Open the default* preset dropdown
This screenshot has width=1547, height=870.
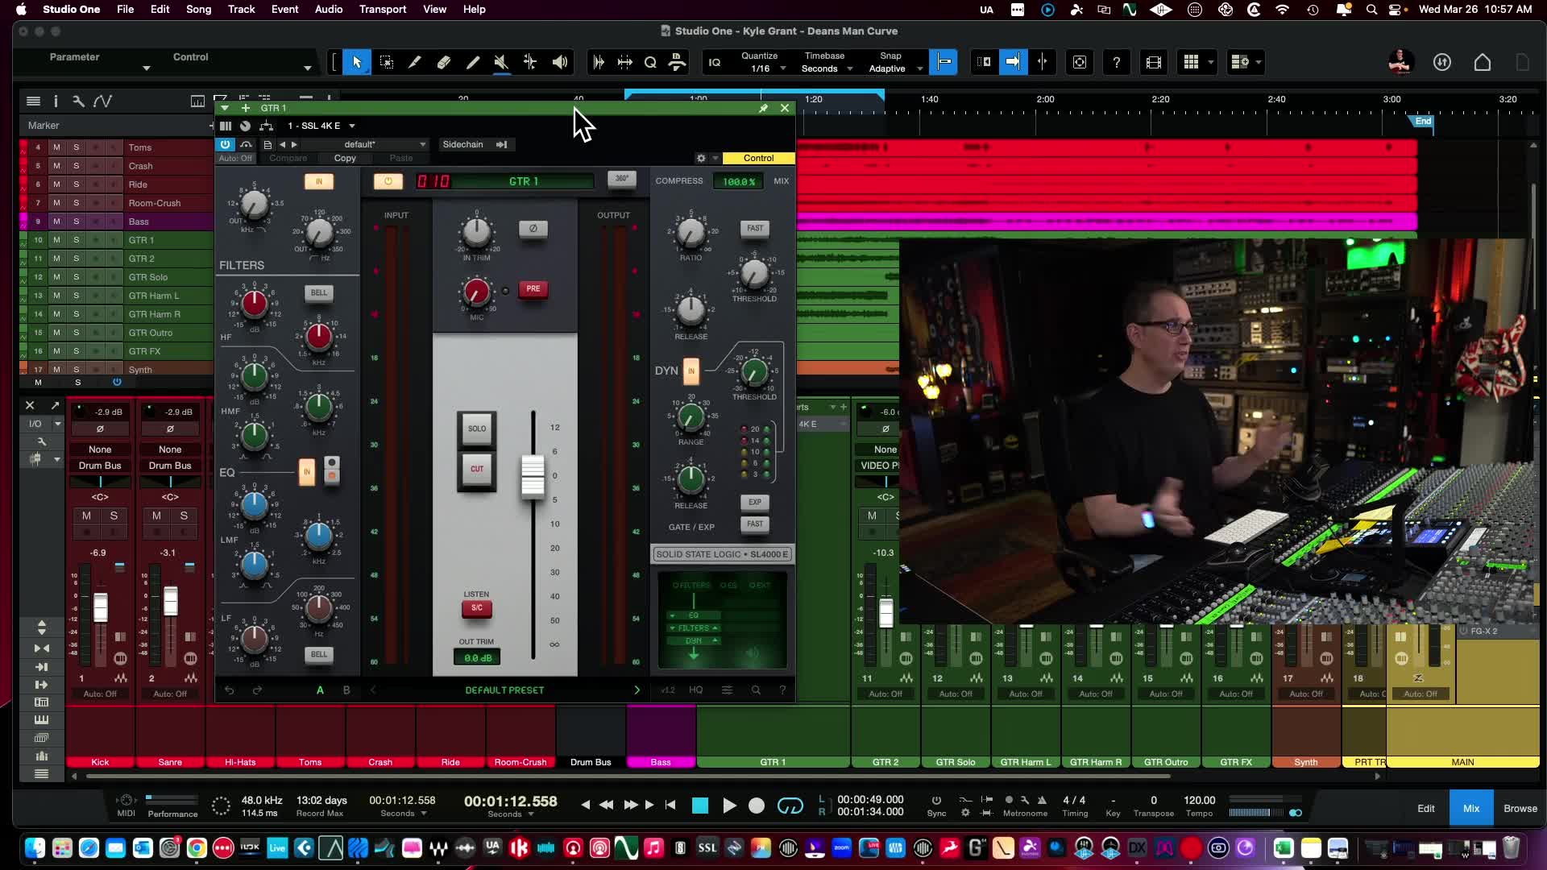pyautogui.click(x=365, y=144)
